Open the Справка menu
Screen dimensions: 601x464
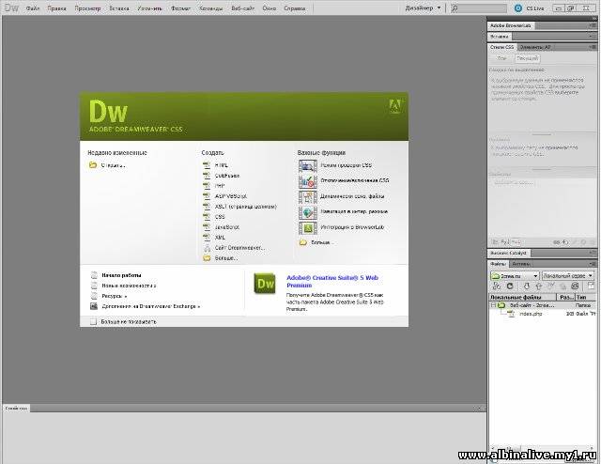tap(294, 8)
